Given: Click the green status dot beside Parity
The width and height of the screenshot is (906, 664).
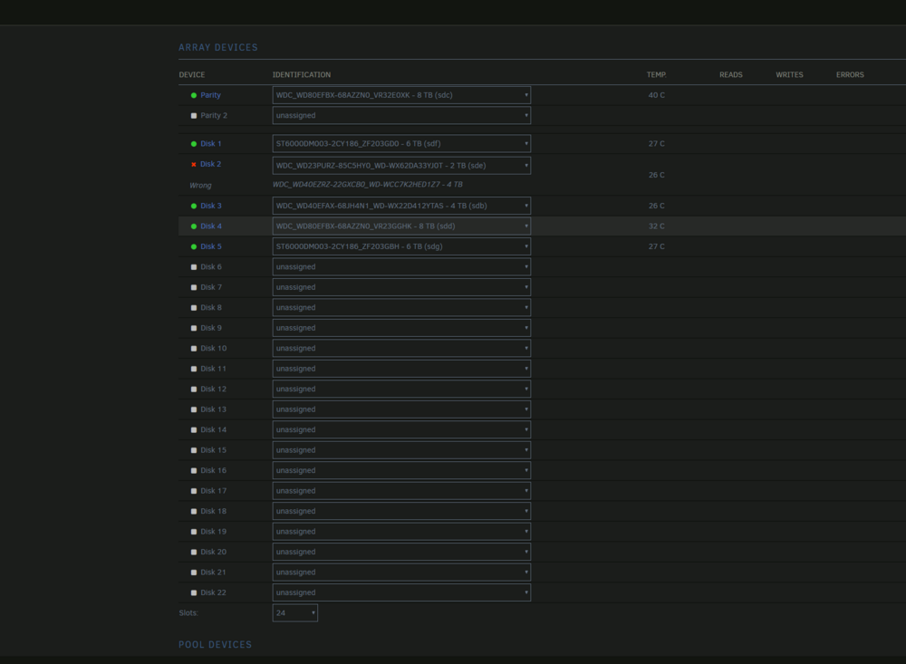Looking at the screenshot, I should click(194, 95).
